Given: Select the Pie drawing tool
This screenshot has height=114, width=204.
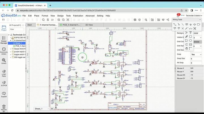Looking at the screenshot, I should [x=186, y=44].
